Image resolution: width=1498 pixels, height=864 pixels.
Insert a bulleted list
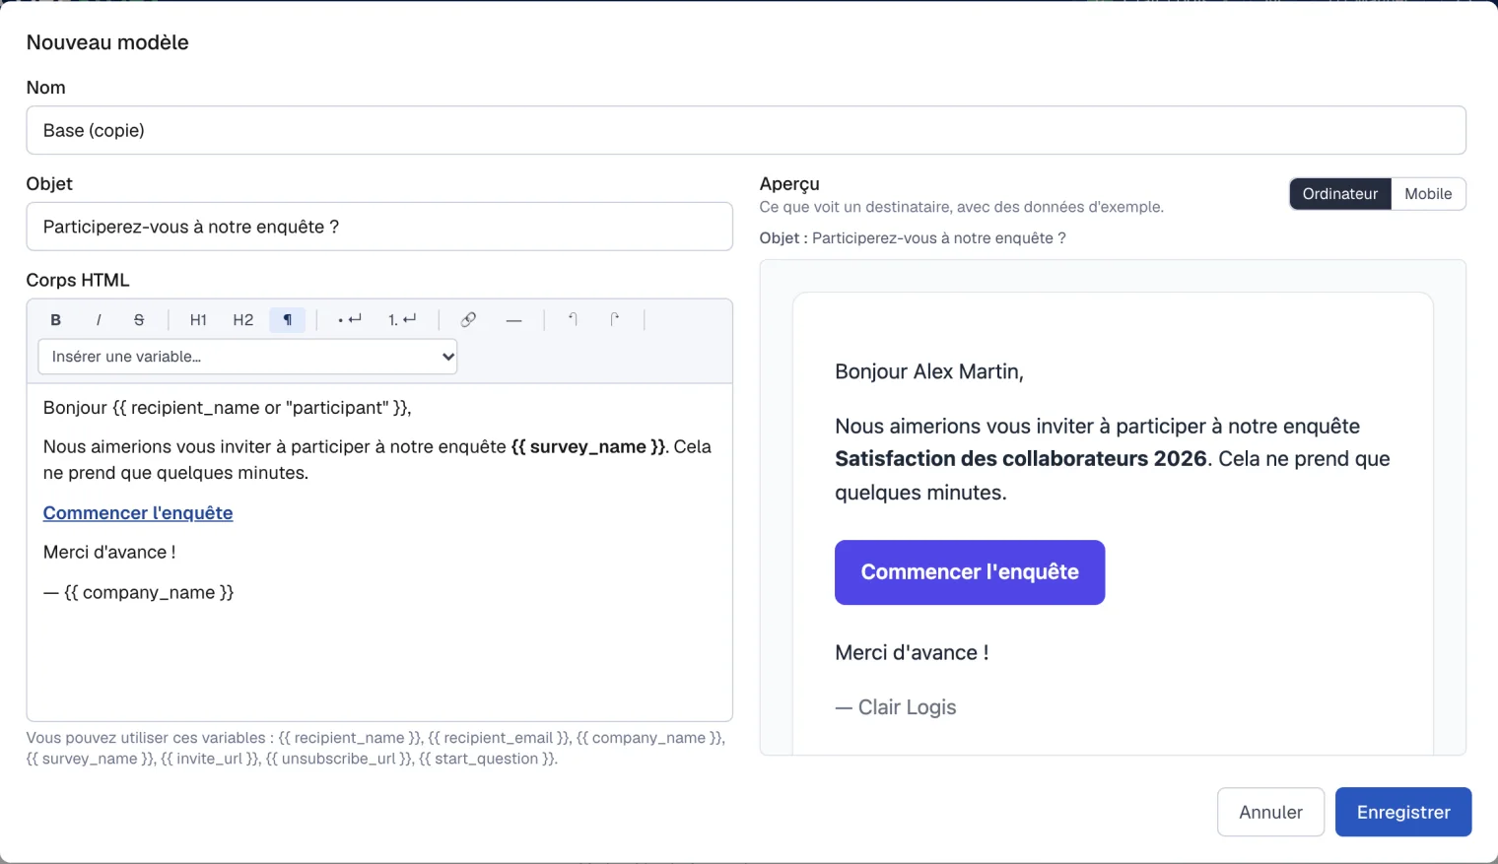click(350, 320)
